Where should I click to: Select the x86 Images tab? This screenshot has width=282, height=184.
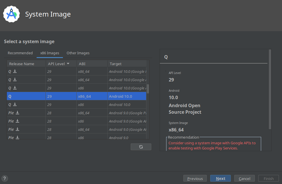50,53
